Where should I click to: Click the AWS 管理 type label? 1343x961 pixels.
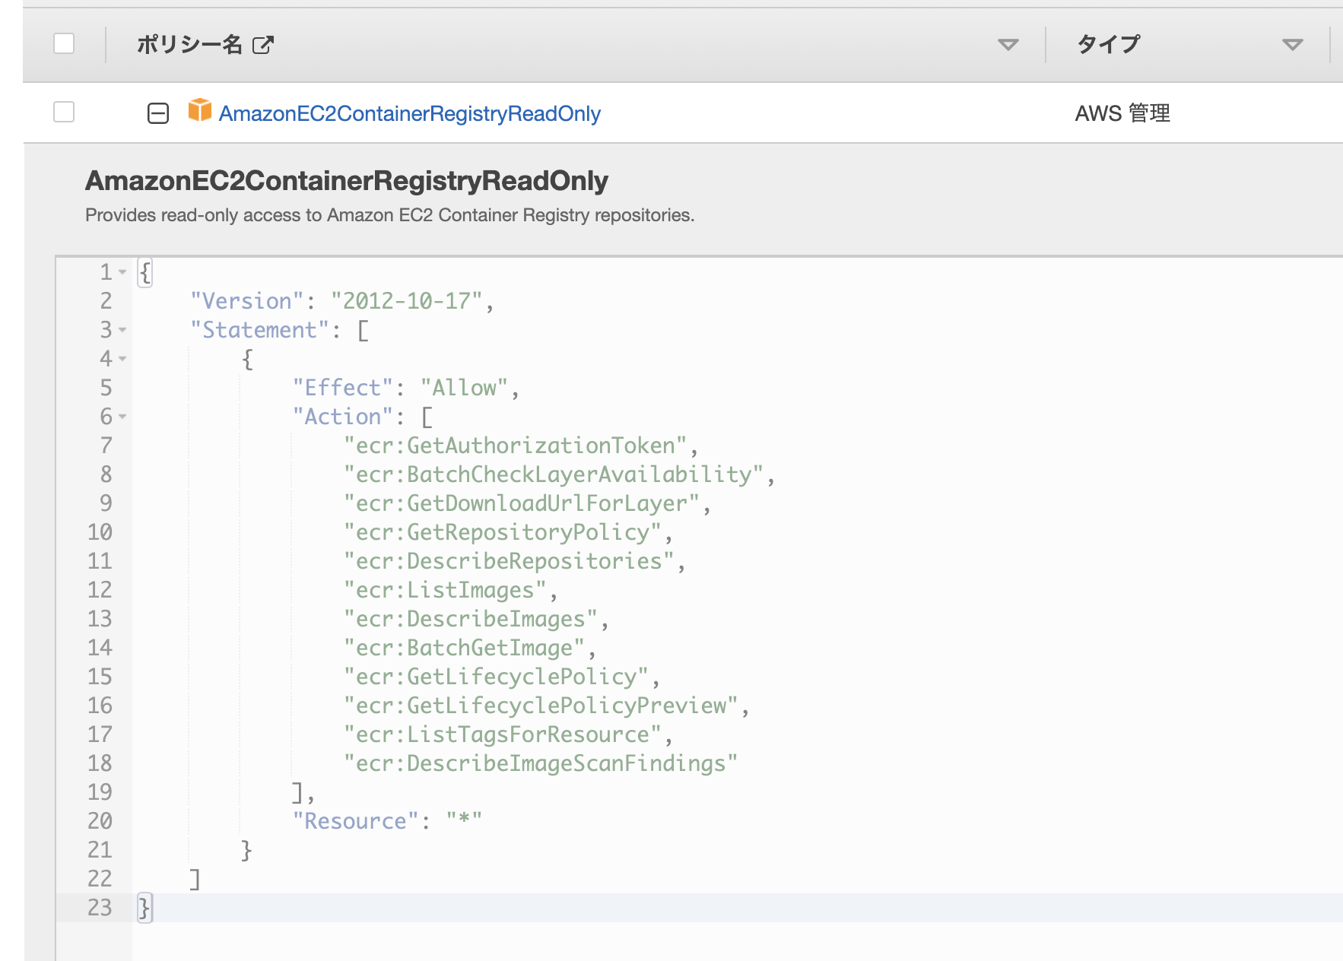pyautogui.click(x=1122, y=113)
